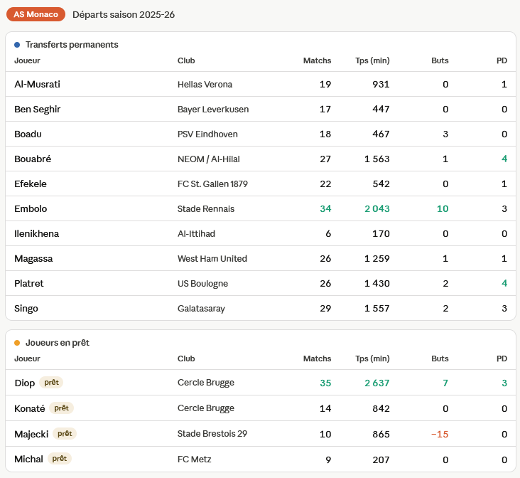
Task: Select player name Platret
Action: pyautogui.click(x=29, y=283)
